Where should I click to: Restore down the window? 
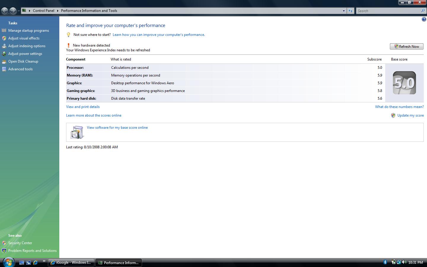click(x=409, y=2)
